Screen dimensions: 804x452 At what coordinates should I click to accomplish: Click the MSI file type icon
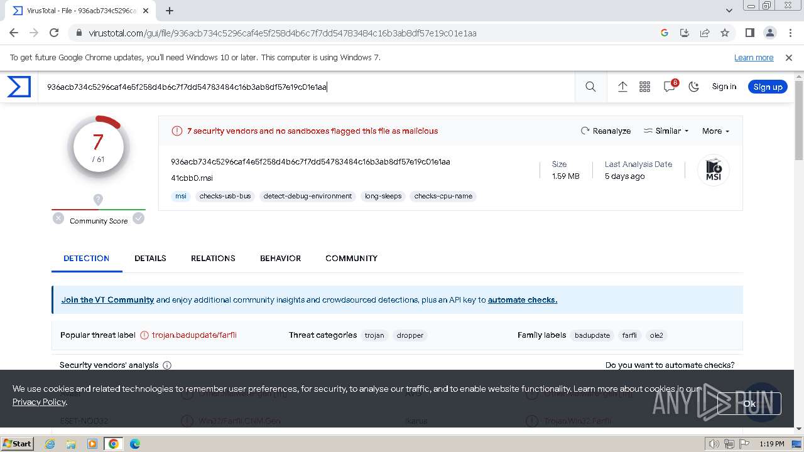714,170
